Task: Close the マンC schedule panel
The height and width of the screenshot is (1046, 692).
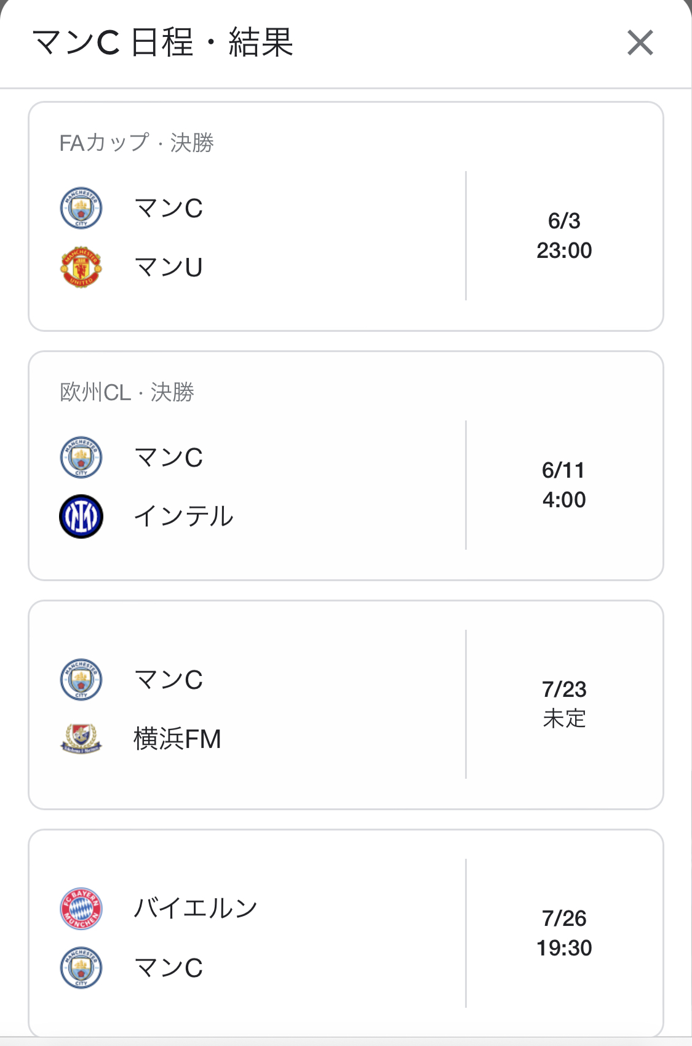Action: coord(640,43)
